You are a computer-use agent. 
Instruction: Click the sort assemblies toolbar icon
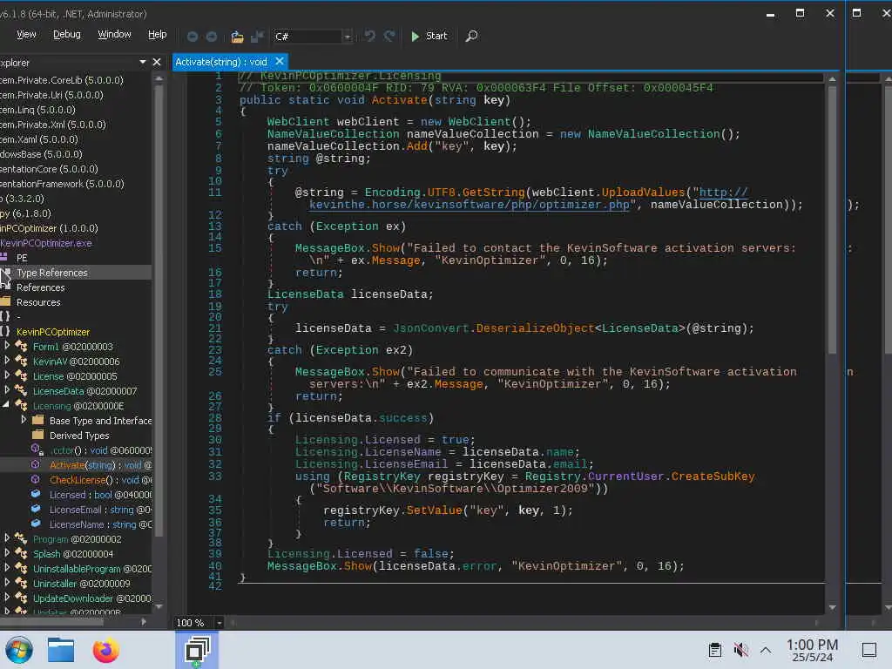(x=257, y=37)
